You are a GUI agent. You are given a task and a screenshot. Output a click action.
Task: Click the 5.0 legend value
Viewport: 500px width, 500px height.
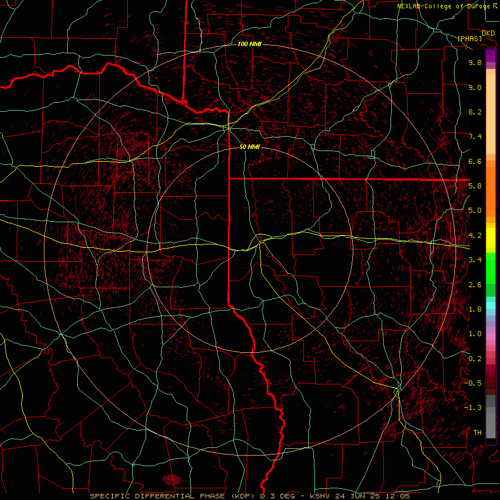(x=475, y=211)
